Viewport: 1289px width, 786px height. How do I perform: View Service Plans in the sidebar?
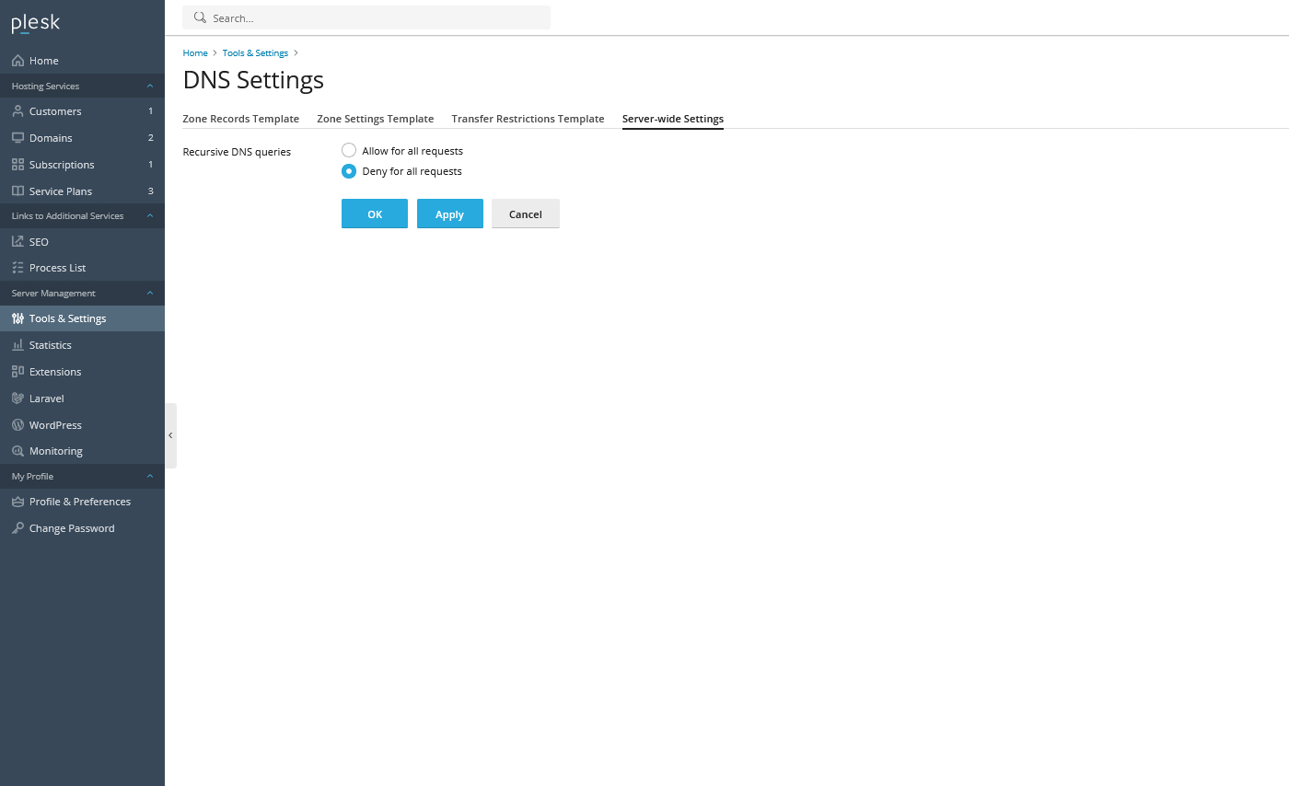click(60, 191)
